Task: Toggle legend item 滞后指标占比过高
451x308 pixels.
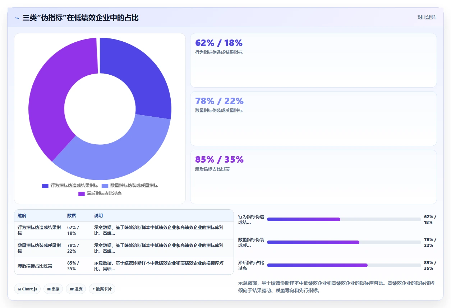Action: 100,193
